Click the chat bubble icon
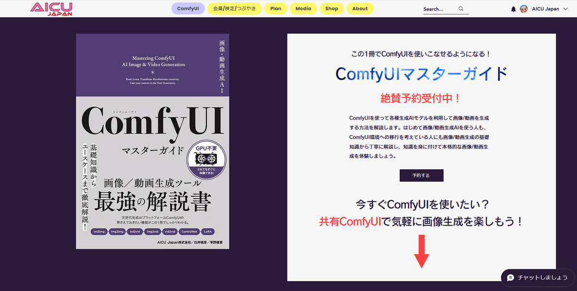Screen dimensions: 577x291 (511, 278)
